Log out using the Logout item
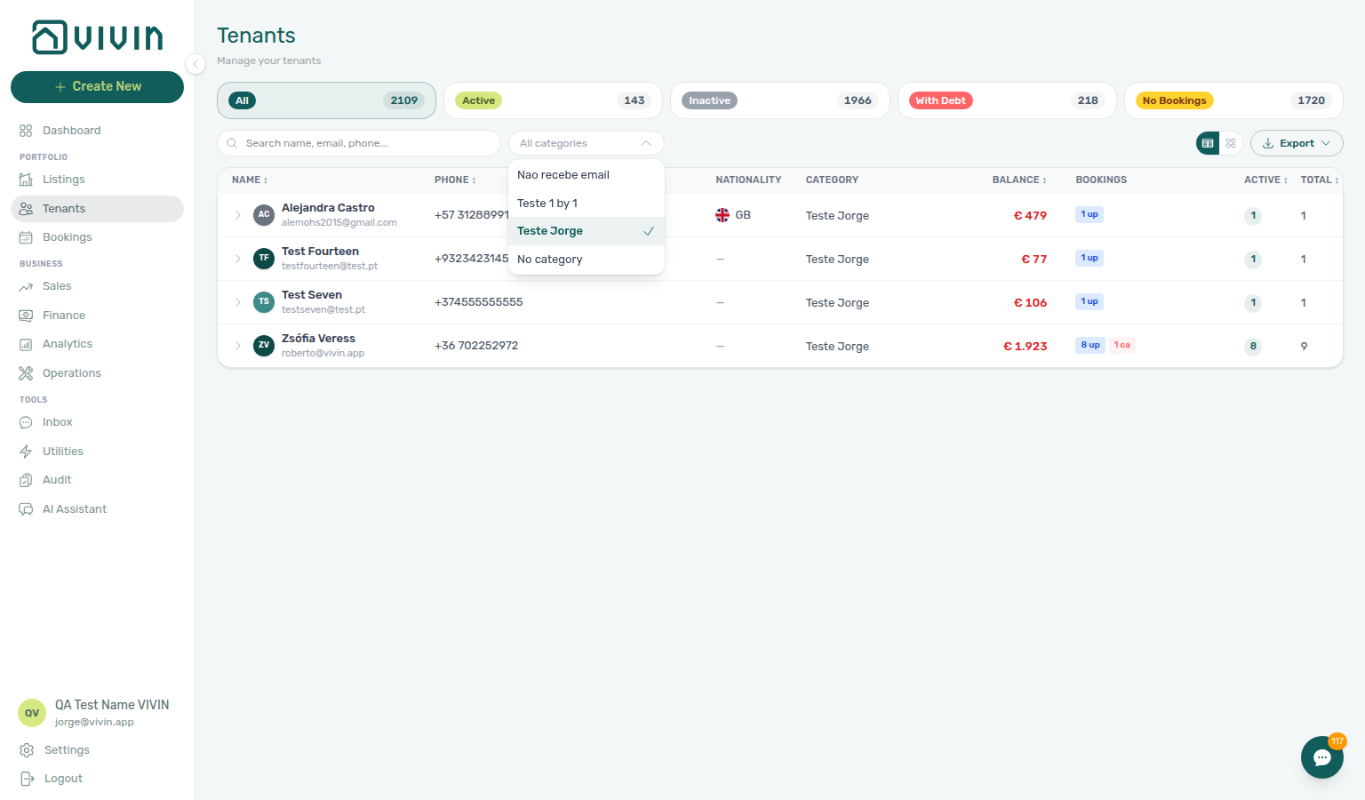Viewport: 1365px width, 800px height. coord(97,779)
